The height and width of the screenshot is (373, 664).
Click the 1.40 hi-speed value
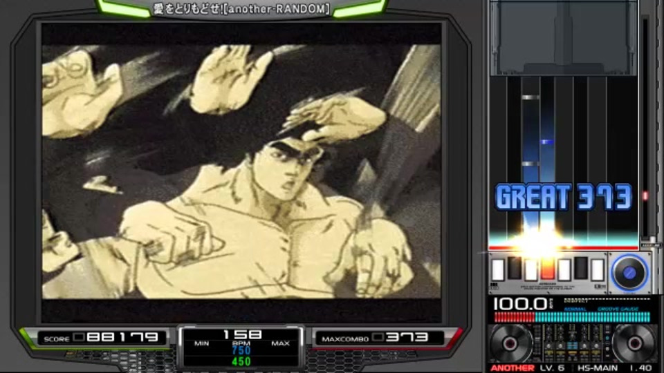coord(640,368)
